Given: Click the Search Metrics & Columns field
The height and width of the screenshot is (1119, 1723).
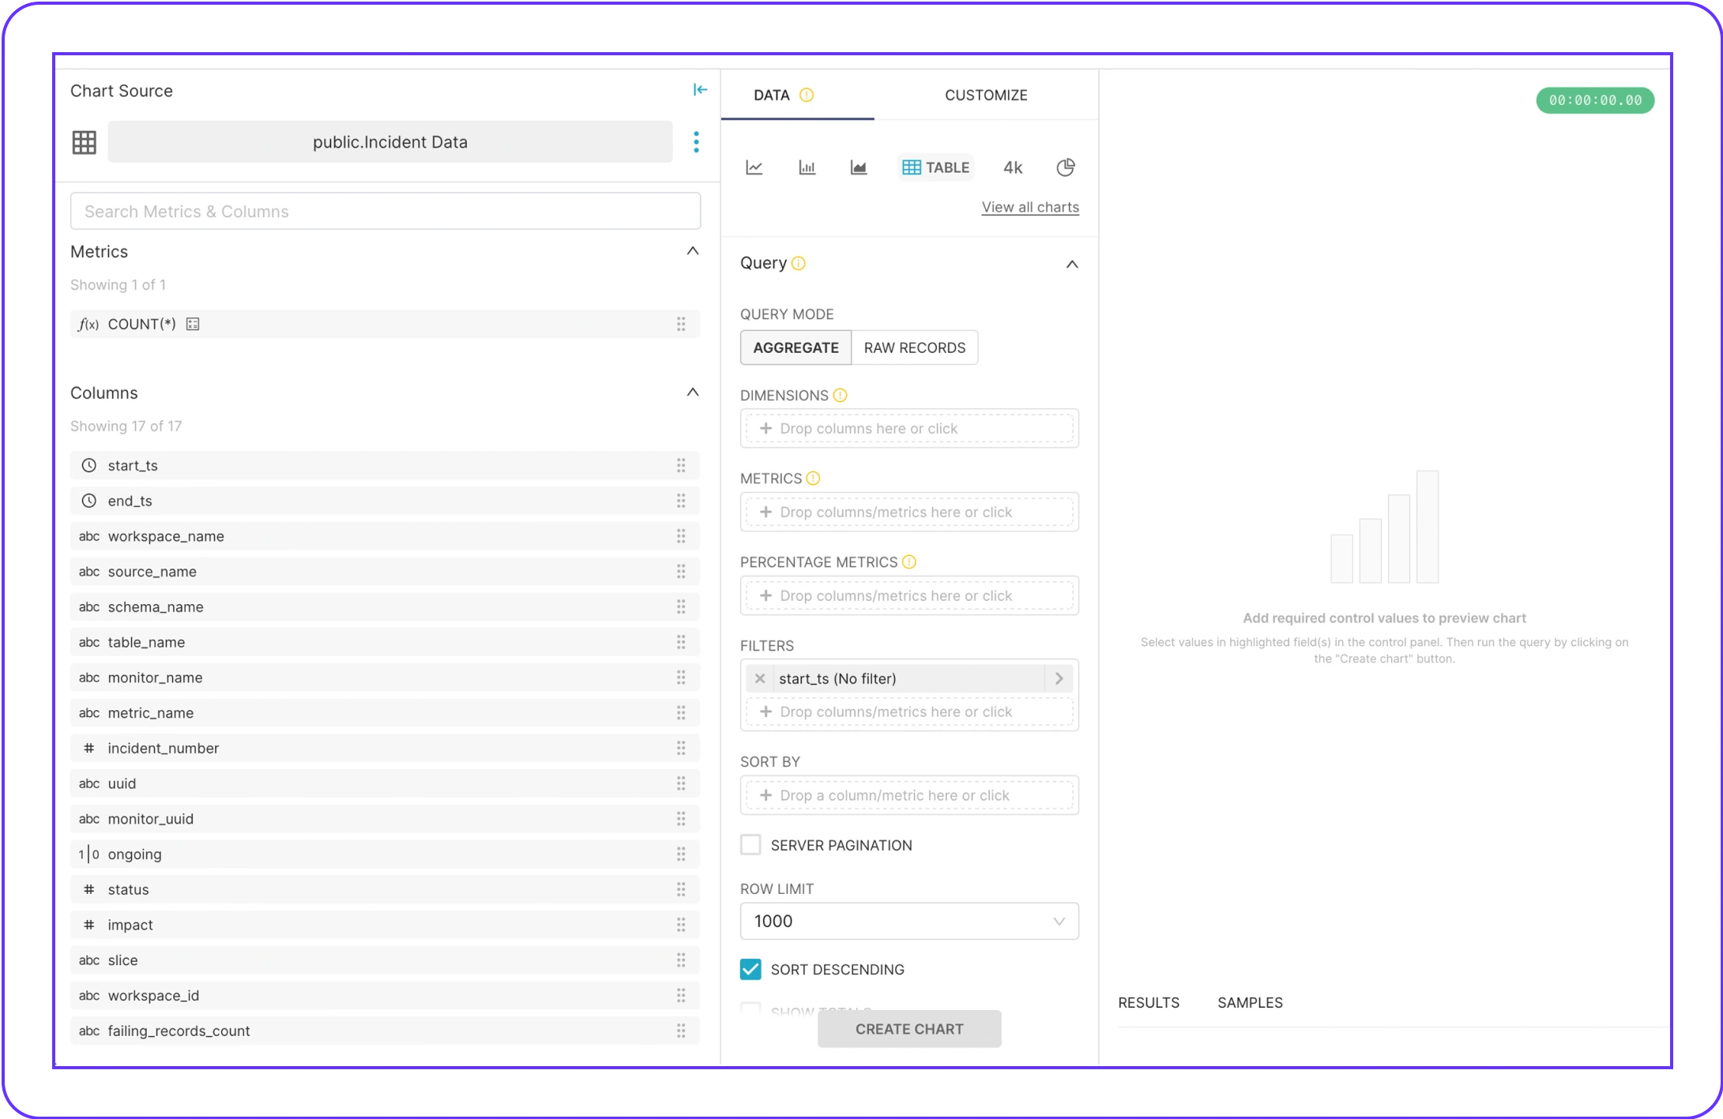Looking at the screenshot, I should [x=386, y=211].
